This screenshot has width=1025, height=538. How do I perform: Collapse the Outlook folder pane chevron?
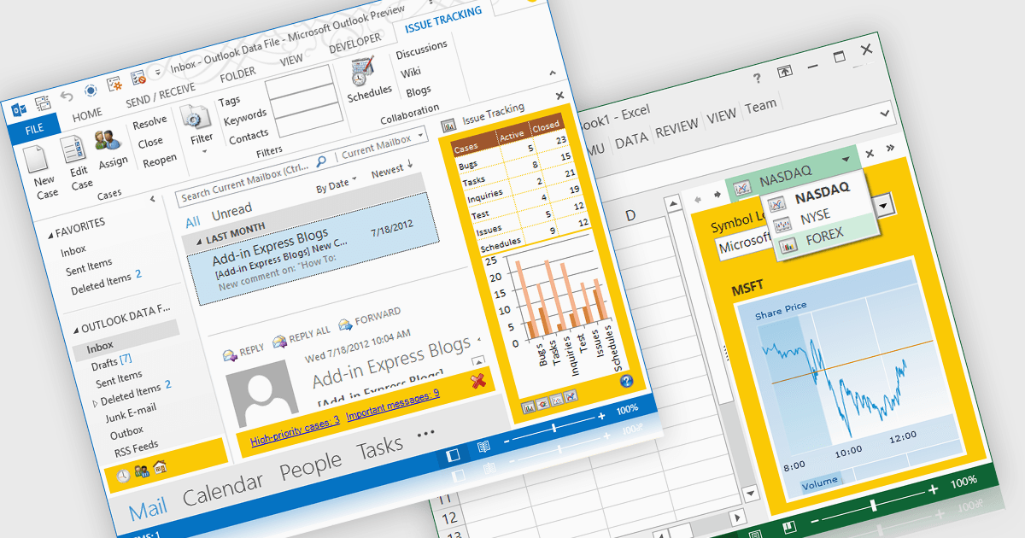(152, 198)
